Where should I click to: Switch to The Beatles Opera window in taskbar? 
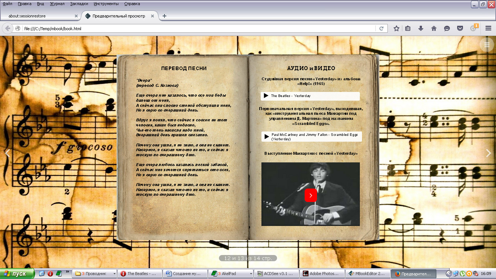140,274
